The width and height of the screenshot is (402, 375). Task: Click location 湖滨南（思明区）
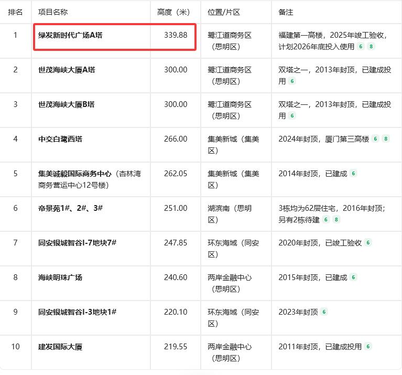pos(230,213)
